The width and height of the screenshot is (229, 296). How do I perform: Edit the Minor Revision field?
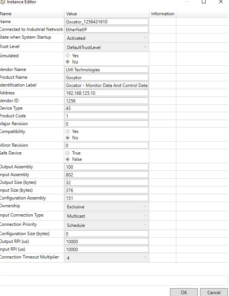[107, 145]
